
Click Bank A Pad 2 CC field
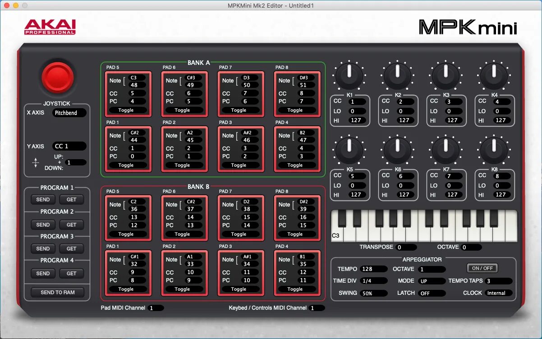pos(193,148)
